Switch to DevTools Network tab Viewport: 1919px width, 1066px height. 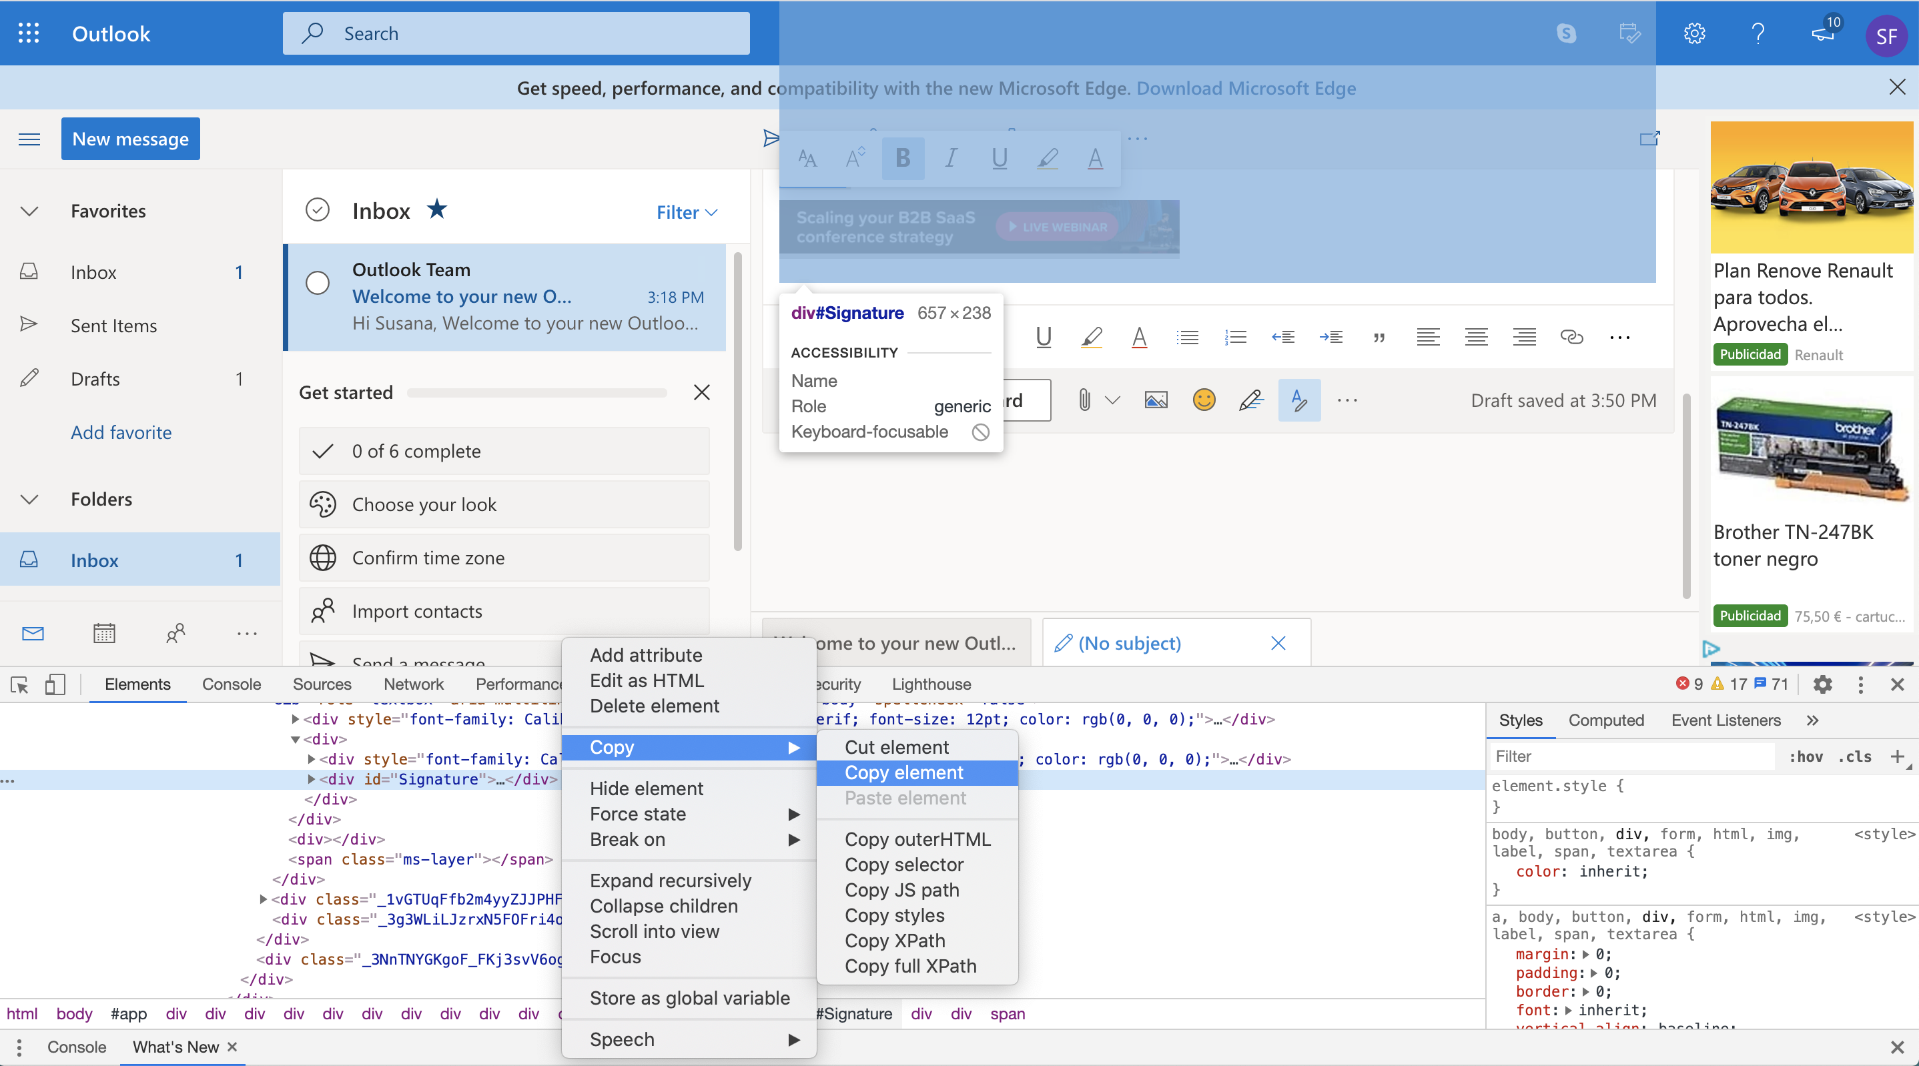(414, 684)
